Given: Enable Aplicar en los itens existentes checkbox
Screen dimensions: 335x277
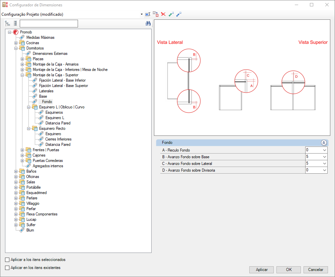Looking at the screenshot, I should (x=7, y=268).
